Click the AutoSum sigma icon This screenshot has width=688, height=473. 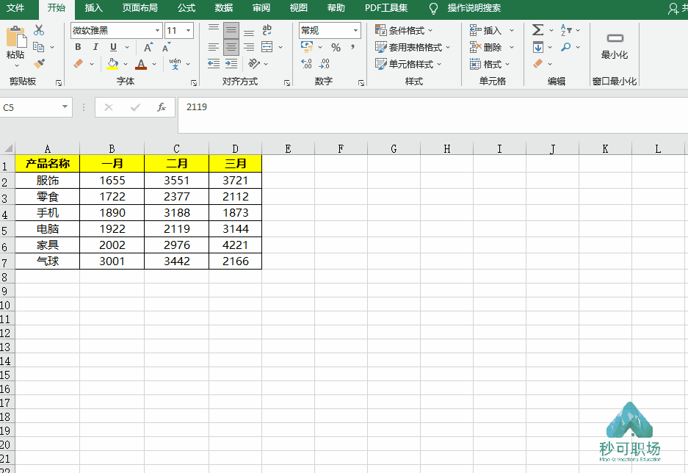pos(538,30)
